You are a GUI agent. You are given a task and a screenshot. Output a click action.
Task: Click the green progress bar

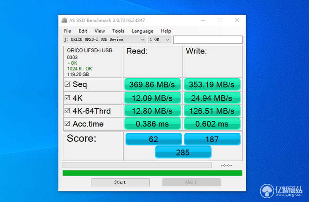pyautogui.click(x=152, y=173)
